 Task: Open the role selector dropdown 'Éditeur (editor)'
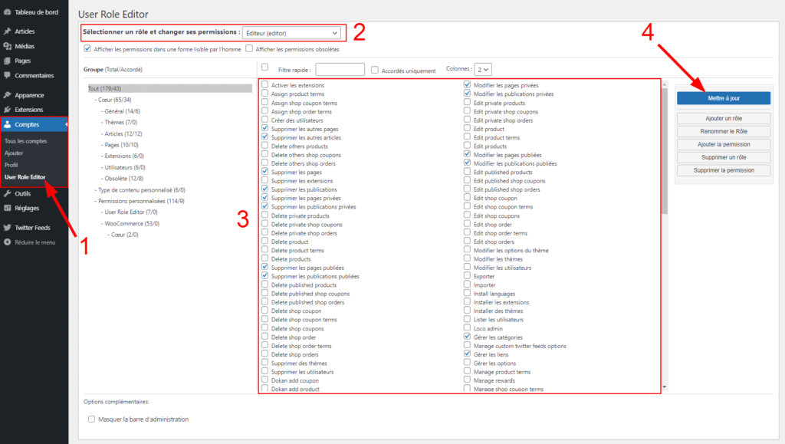coord(291,33)
